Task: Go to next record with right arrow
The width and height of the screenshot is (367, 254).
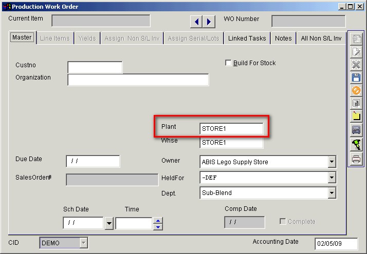Action: [209, 22]
